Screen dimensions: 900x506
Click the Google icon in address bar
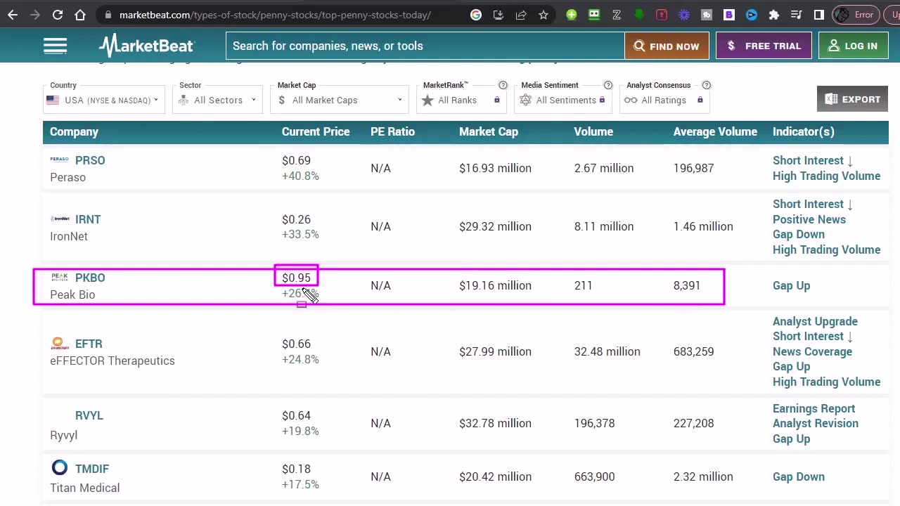click(476, 15)
